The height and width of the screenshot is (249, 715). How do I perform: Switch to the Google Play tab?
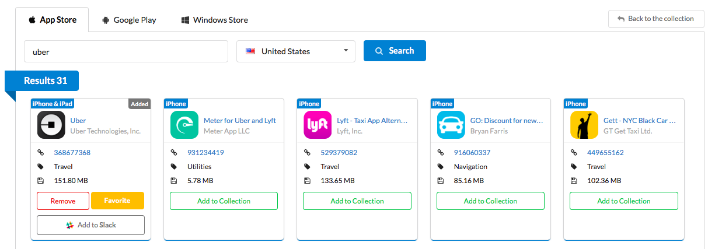click(x=129, y=20)
